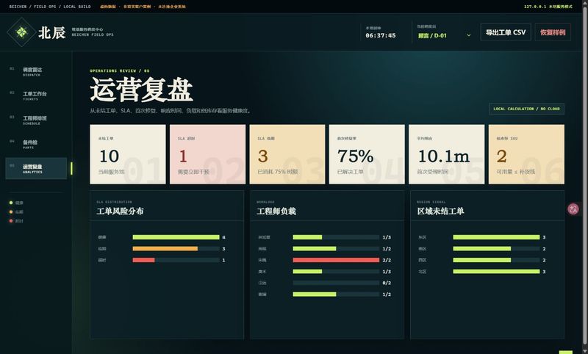
Task: Click the red 2/2 engineer workload bar
Action: point(336,260)
